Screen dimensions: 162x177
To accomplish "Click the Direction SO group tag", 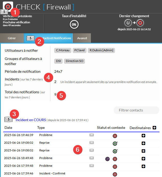I will click(74, 61).
